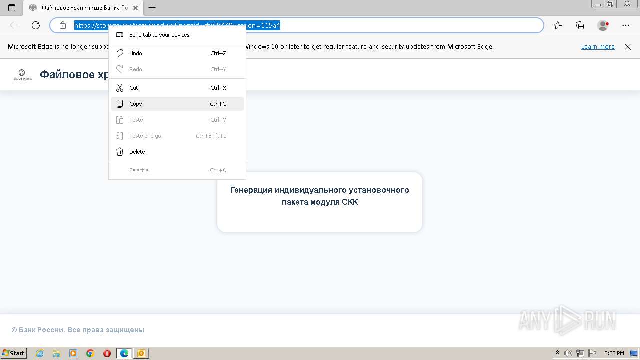640x360 pixels.
Task: Launch Internet Explorer from taskbar
Action: [x=40, y=353]
